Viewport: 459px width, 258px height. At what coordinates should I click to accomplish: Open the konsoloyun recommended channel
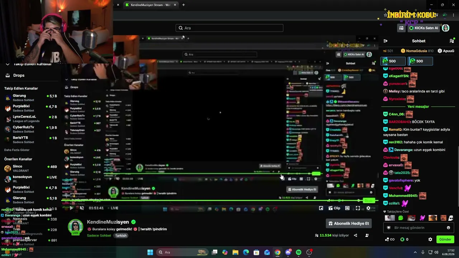click(30, 179)
